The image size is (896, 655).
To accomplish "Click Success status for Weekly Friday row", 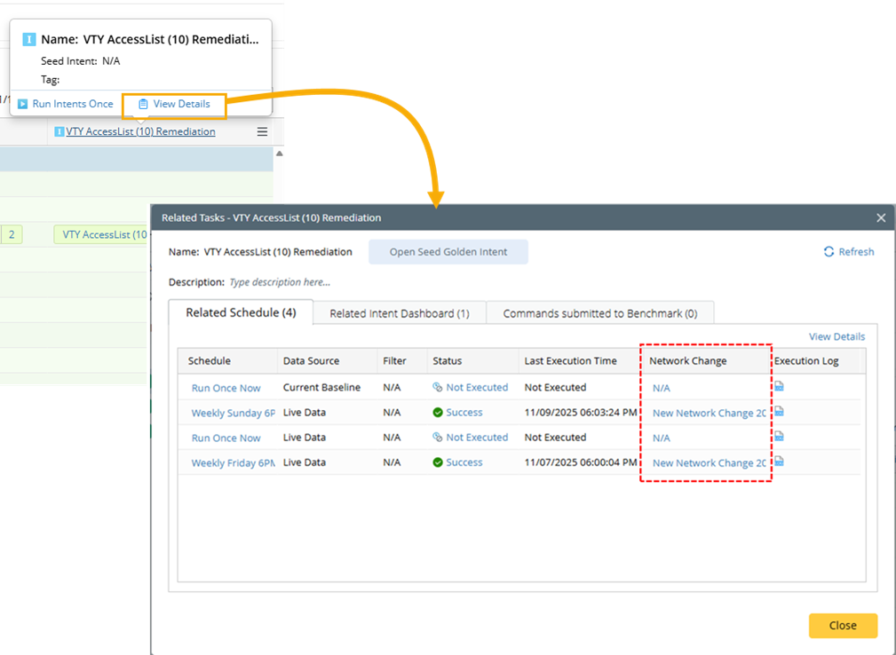I will 464,462.
